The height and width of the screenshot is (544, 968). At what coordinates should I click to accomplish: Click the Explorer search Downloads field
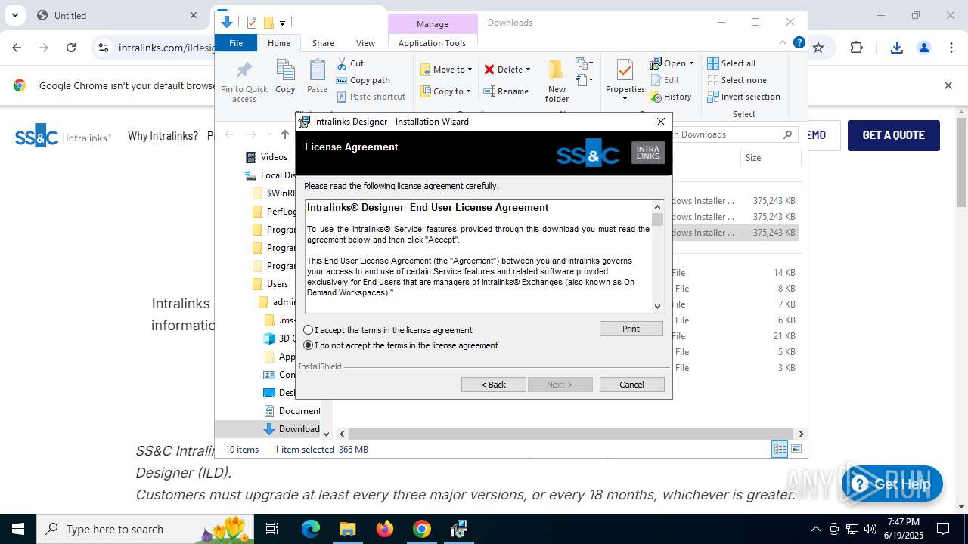pyautogui.click(x=730, y=134)
